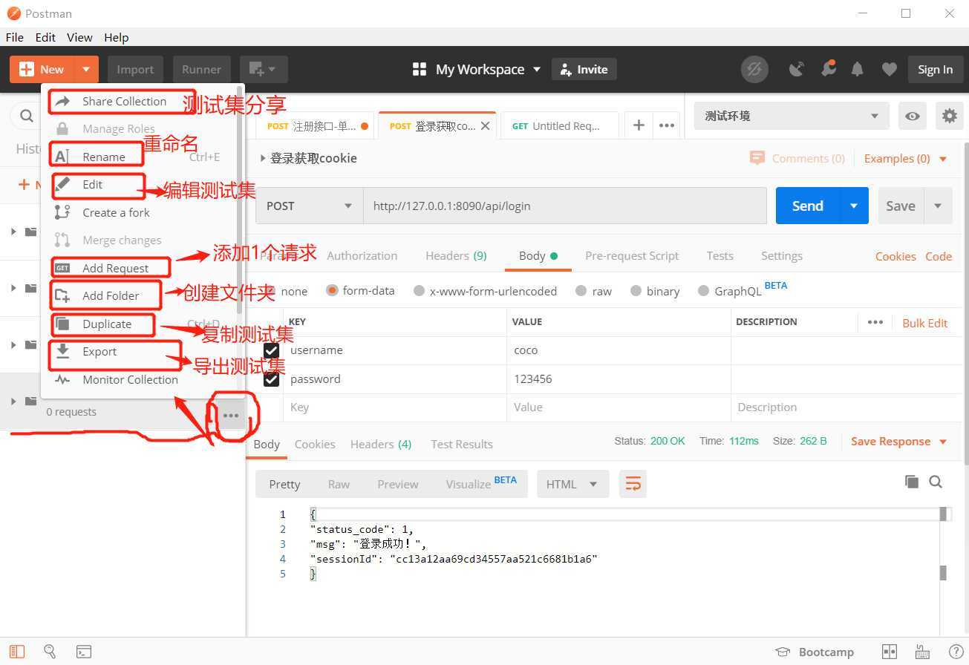Open the 测试环境 environment dropdown

(x=792, y=116)
